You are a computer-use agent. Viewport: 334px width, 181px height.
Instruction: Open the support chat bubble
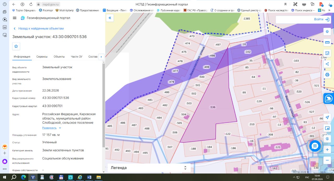315,146
